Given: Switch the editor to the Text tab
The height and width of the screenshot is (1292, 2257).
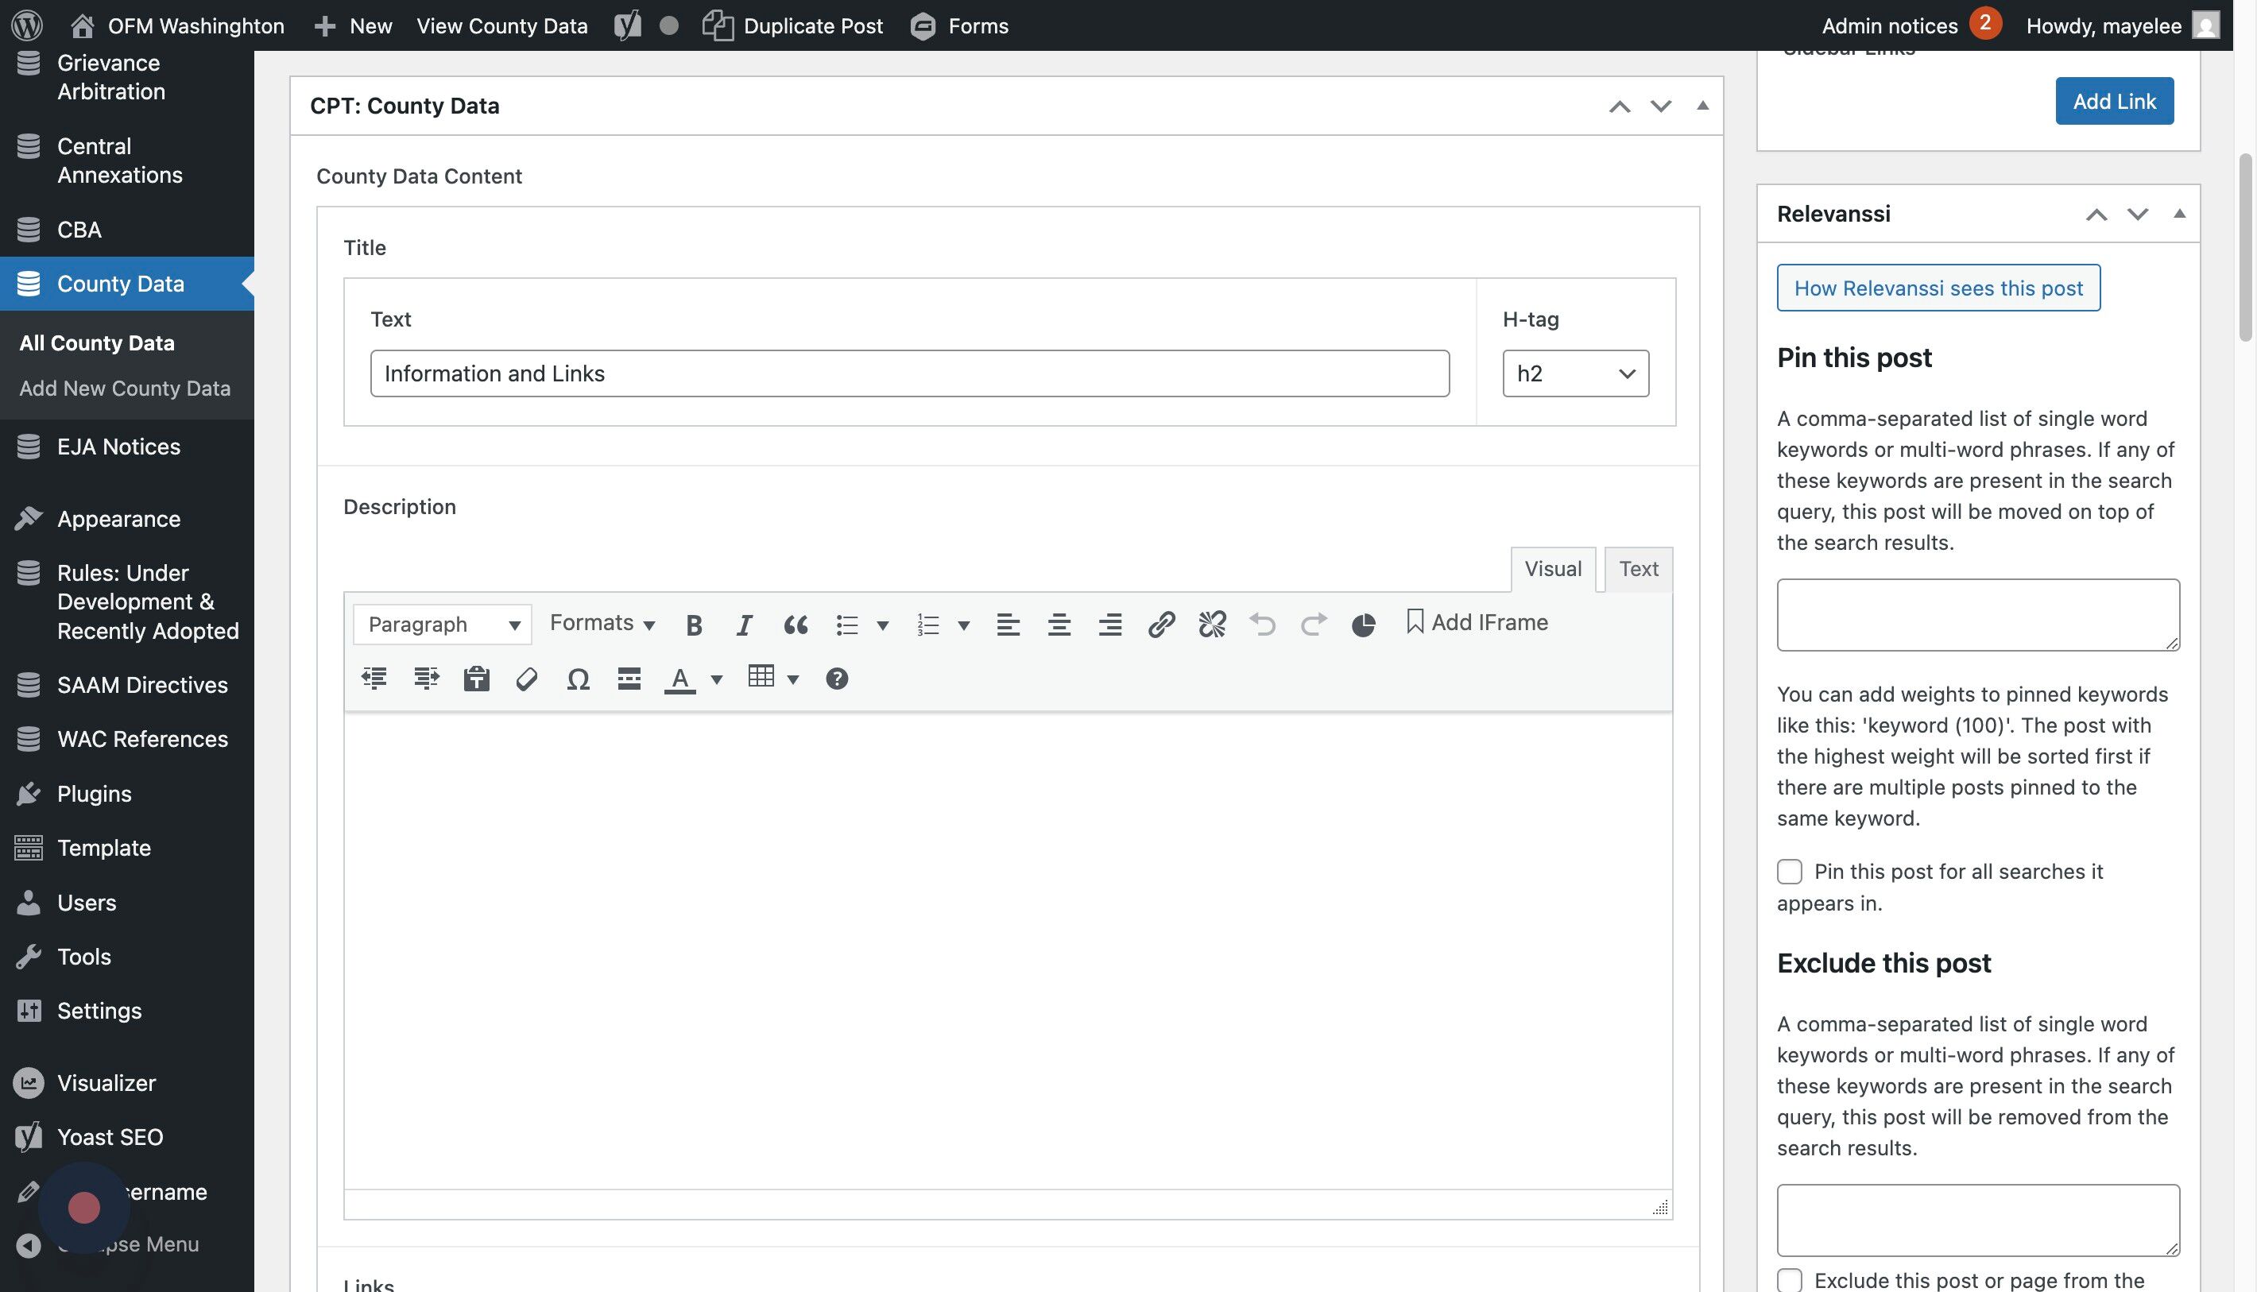Looking at the screenshot, I should 1637,569.
